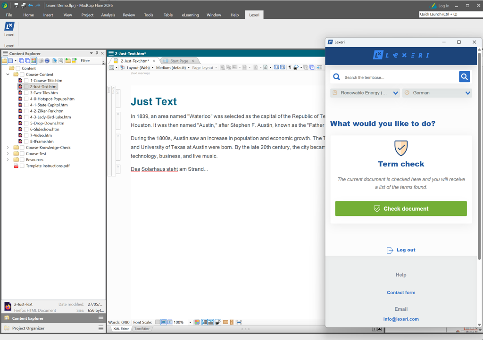Open the Project Organizer panel tab
The height and width of the screenshot is (340, 483).
54,328
